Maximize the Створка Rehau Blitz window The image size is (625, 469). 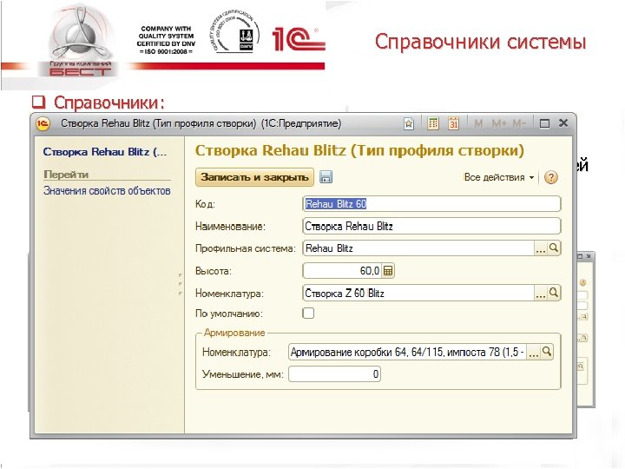(544, 123)
